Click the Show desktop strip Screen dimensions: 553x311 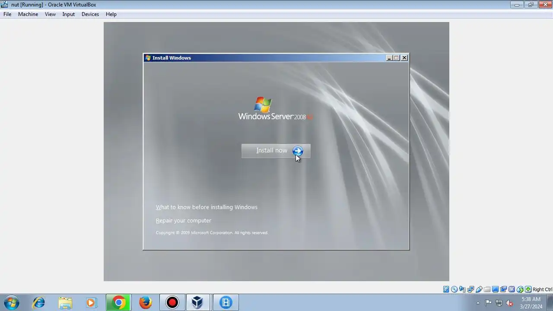550,302
